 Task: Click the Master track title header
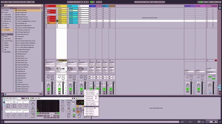(212, 6)
